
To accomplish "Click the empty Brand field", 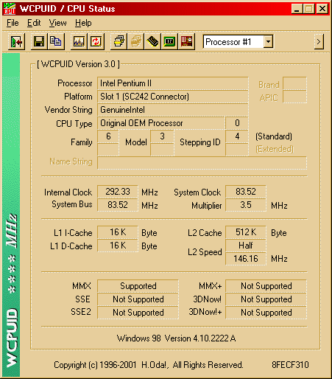I will (294, 83).
